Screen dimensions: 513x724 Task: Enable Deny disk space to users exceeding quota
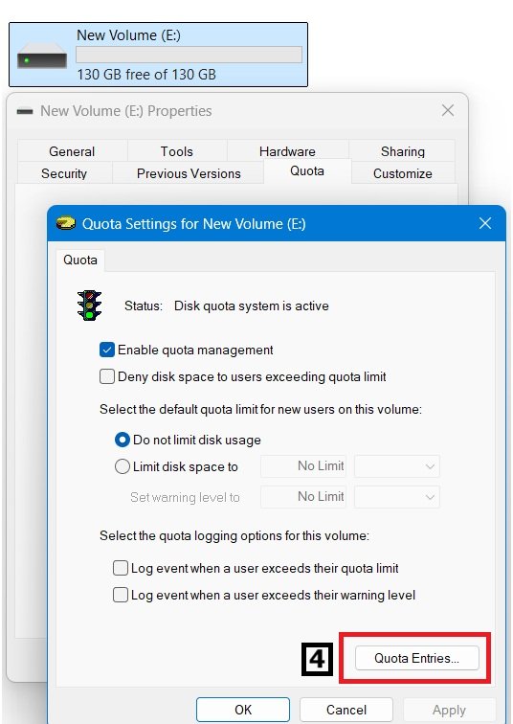pyautogui.click(x=107, y=376)
